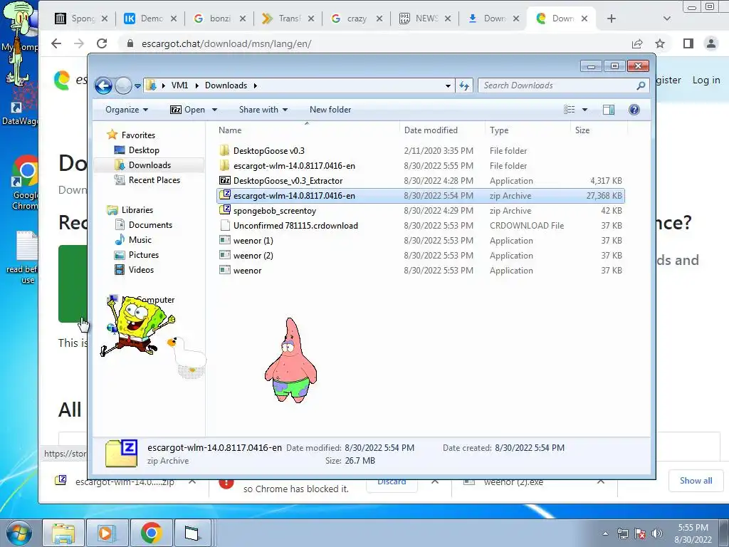Select DesktopGoose_v0.3_Extractor application
Viewport: 729px width, 547px height.
[421, 180]
